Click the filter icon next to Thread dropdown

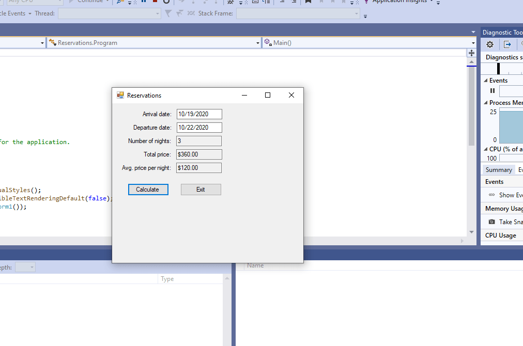(x=168, y=13)
